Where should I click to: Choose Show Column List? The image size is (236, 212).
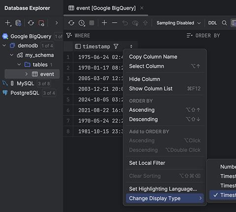pos(165,89)
